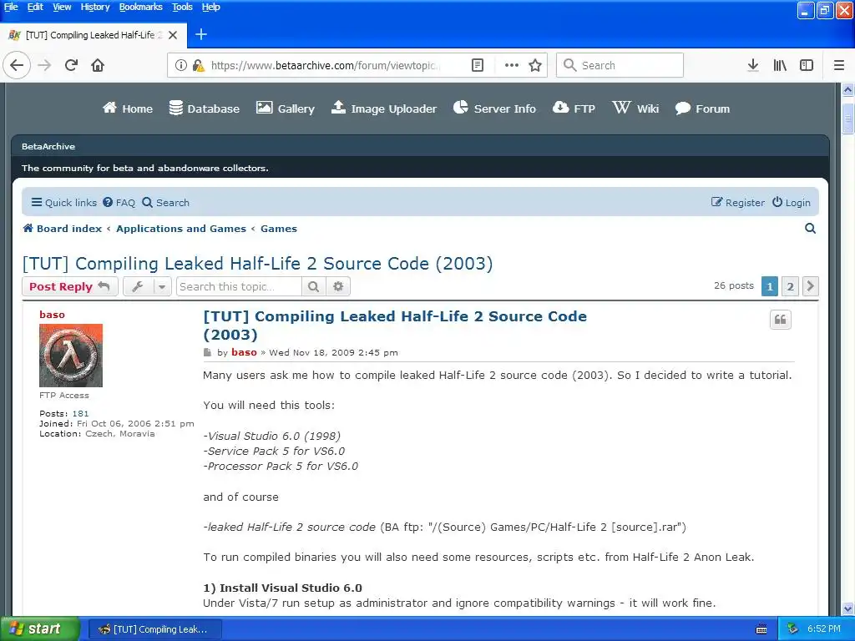Click the Register link
The height and width of the screenshot is (641, 855).
coord(738,202)
